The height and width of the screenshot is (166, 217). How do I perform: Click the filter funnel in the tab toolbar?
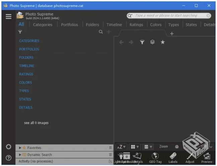coord(142,42)
